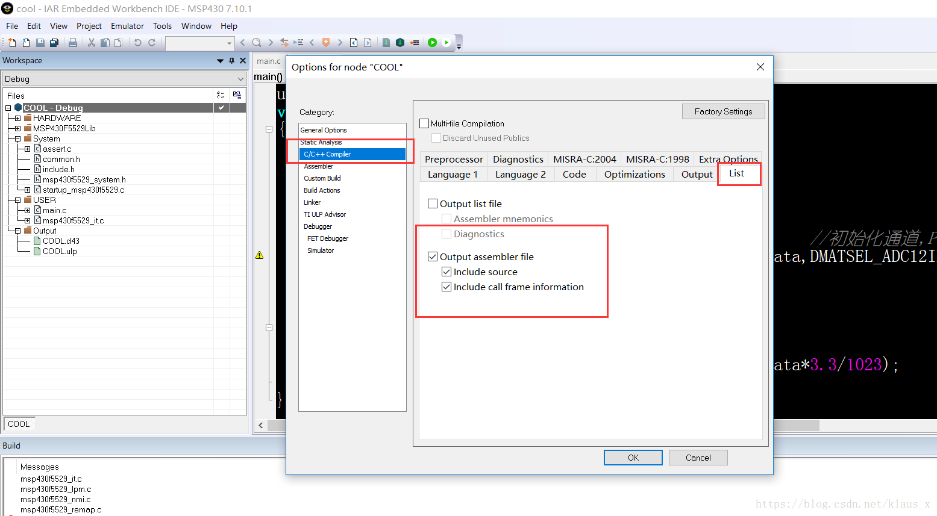Enable Multi-file Compilation checkbox

tap(424, 123)
